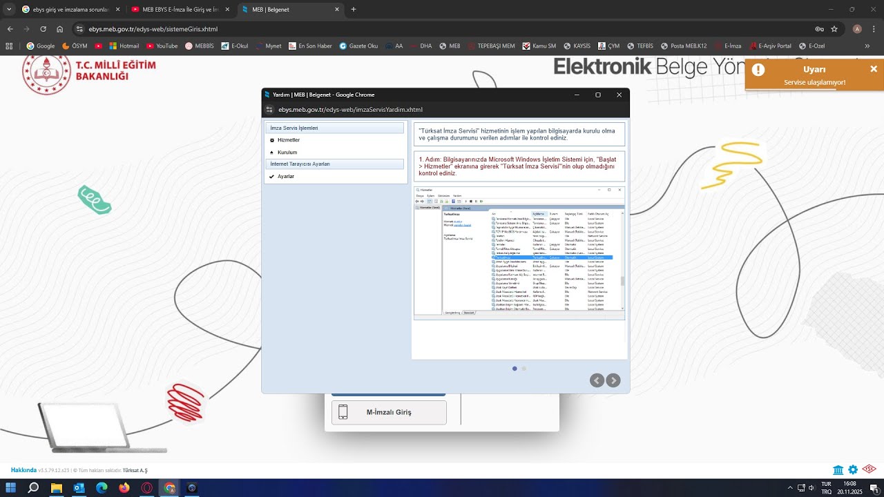Expand the hidden bookmarks overflow chevron

coord(867,46)
